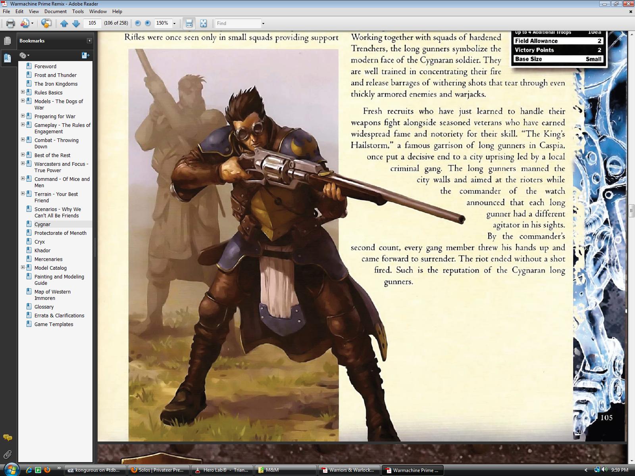Go to Protectorate of Menoth bookmark
Viewport: 635px width, 476px height.
coord(60,233)
